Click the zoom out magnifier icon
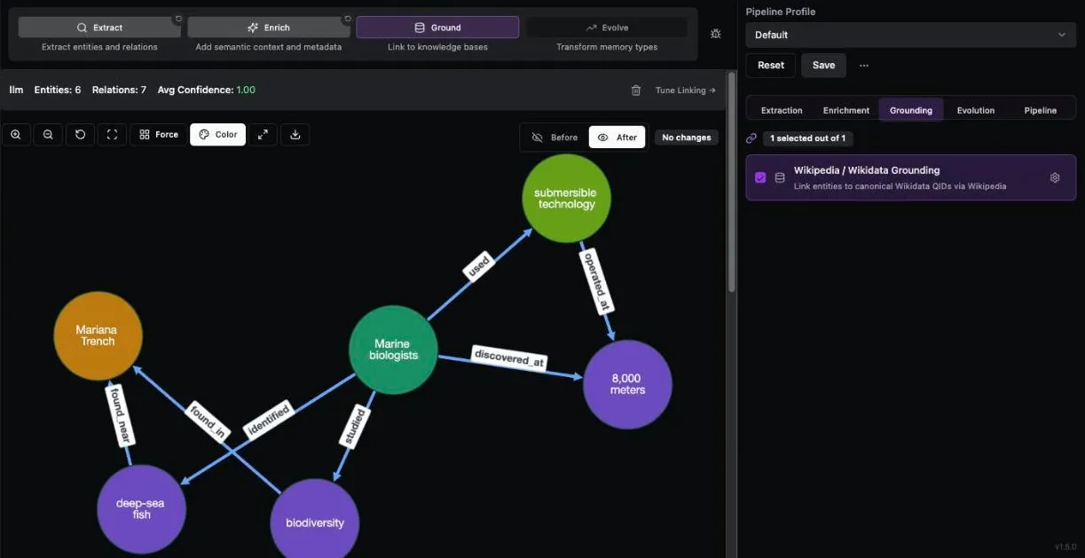The image size is (1085, 558). [x=48, y=135]
